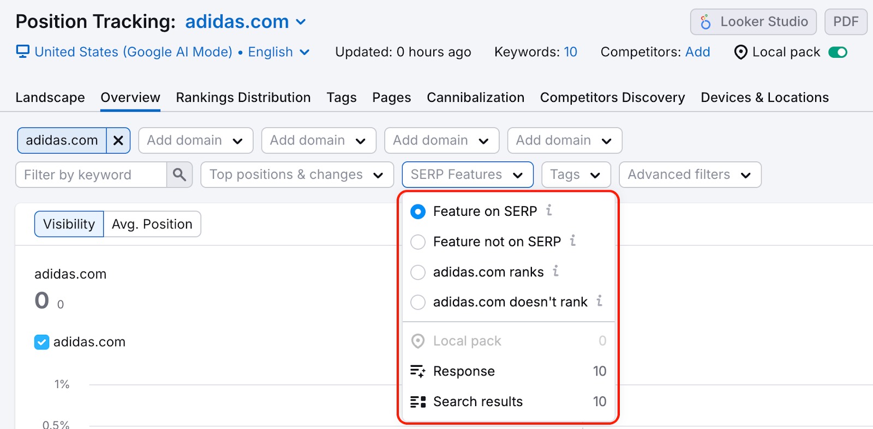873x429 pixels.
Task: Open Top positions & changes dropdown
Action: tap(297, 174)
